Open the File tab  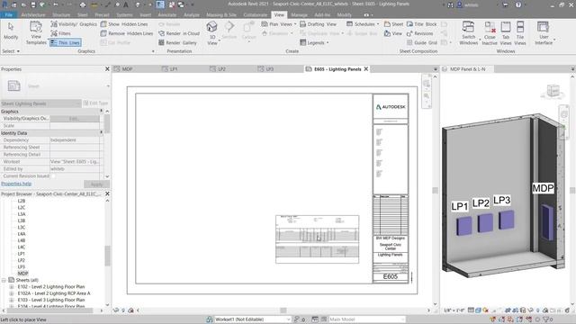(x=8, y=15)
